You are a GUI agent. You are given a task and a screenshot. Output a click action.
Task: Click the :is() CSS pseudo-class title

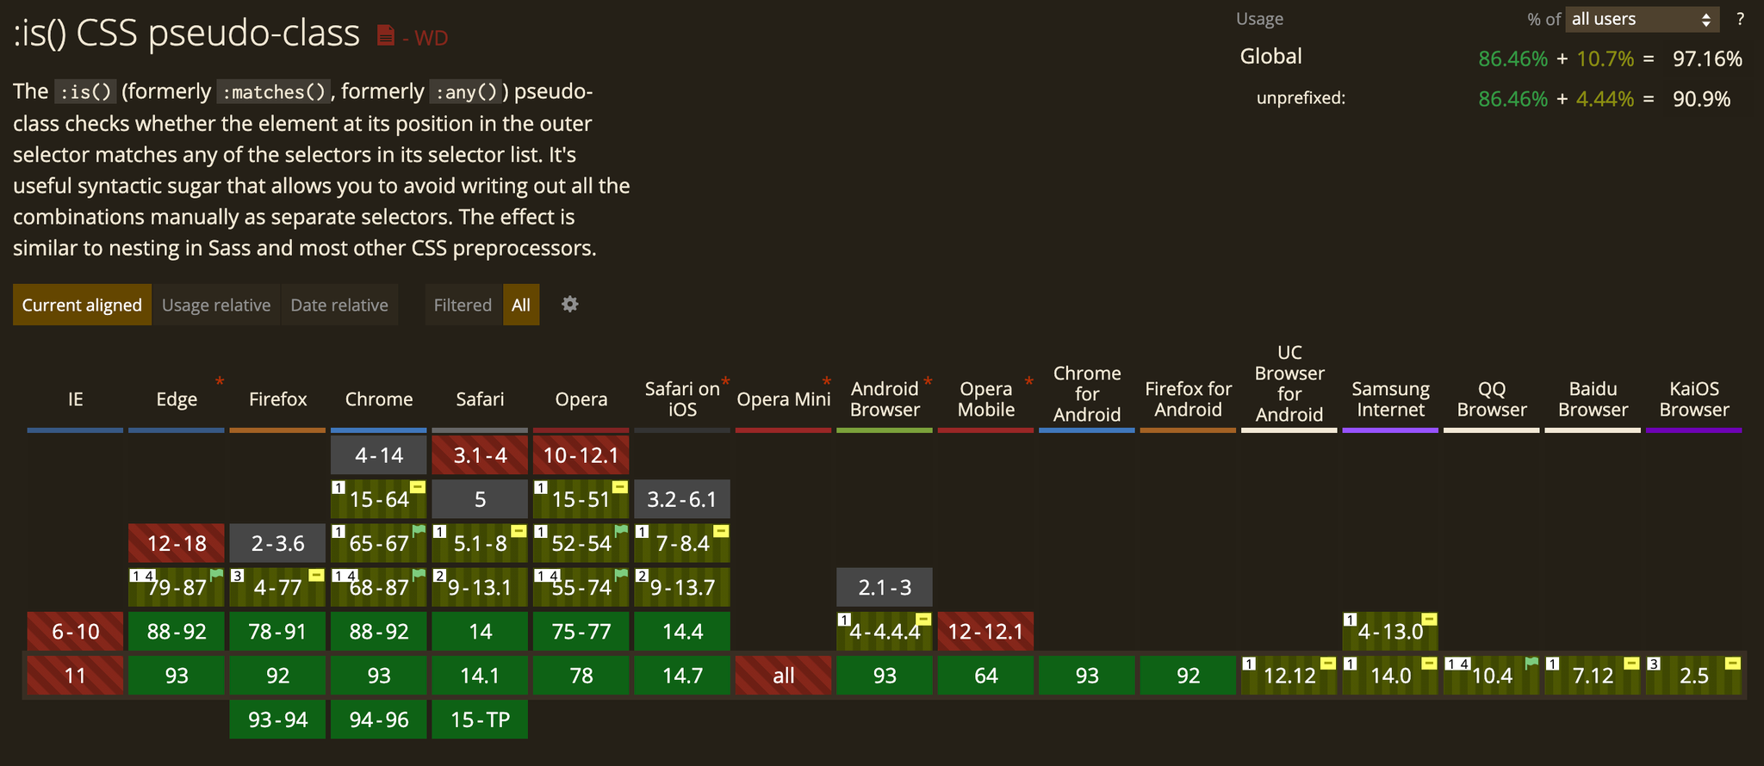[186, 34]
